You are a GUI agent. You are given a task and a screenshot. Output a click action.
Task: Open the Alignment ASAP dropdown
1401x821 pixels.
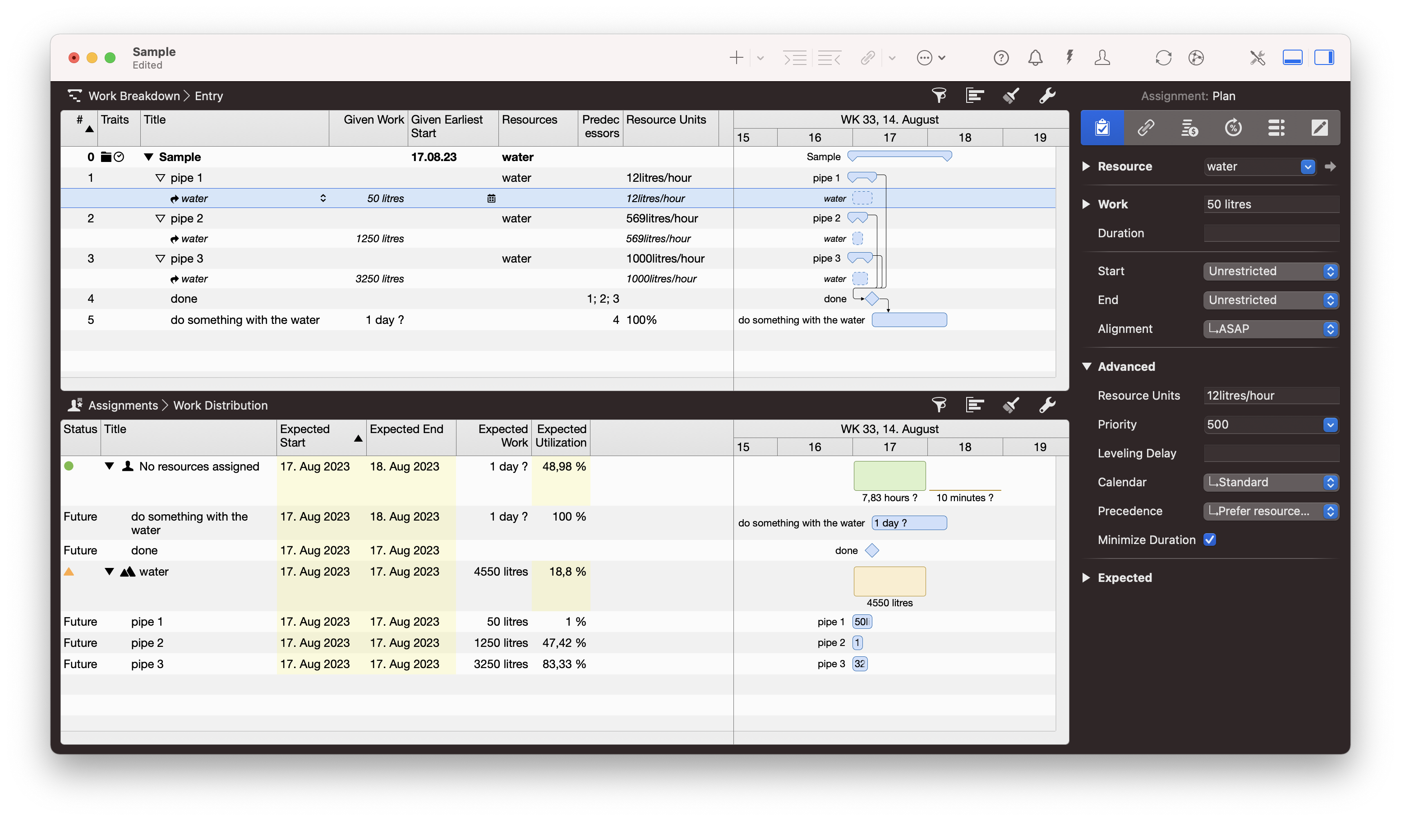[x=1271, y=329]
